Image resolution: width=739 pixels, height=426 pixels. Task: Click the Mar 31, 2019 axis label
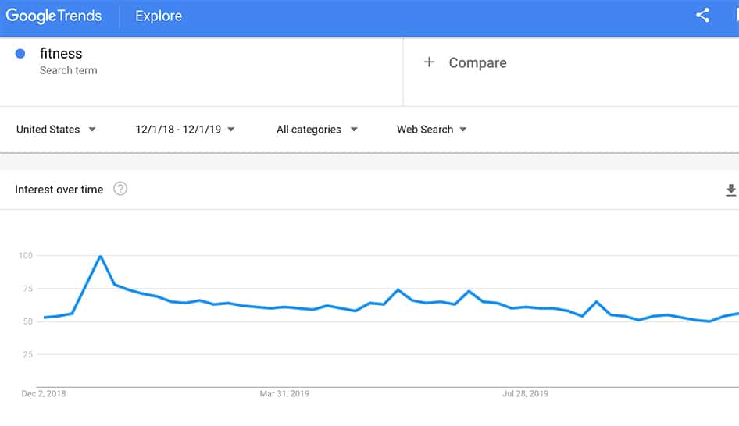point(284,393)
